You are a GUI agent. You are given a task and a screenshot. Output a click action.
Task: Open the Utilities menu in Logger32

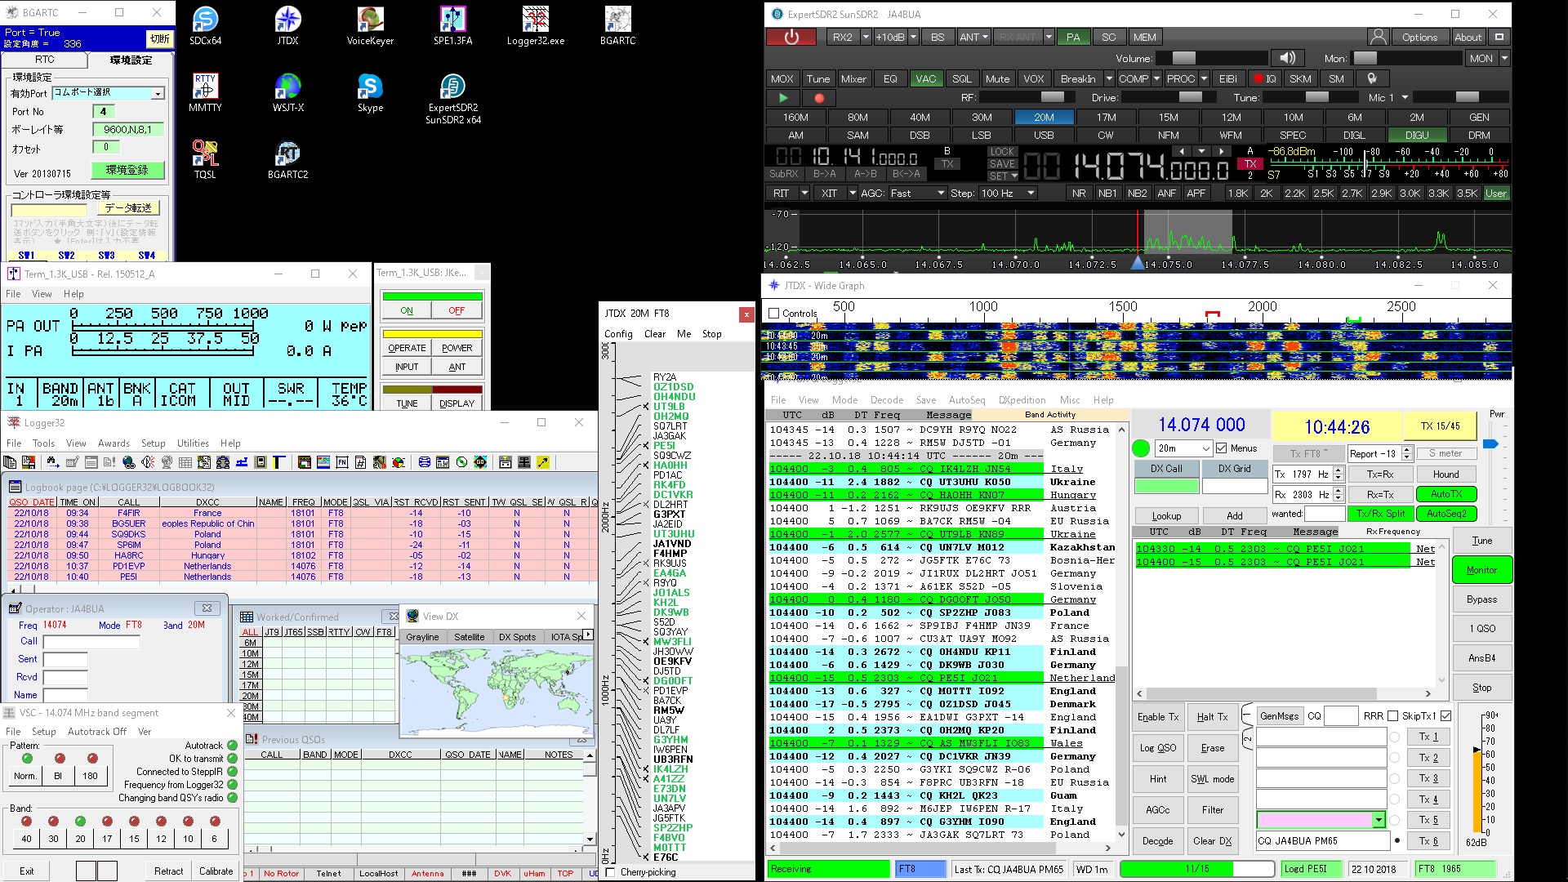coord(193,443)
